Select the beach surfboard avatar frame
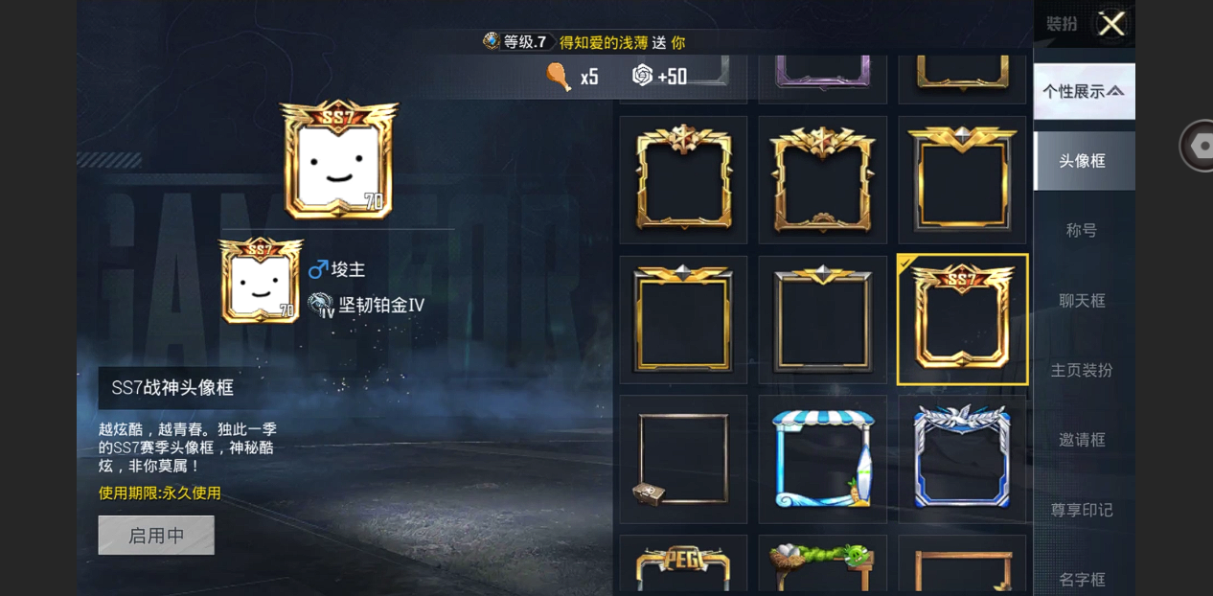Screen dimensions: 1213x596 click(823, 459)
